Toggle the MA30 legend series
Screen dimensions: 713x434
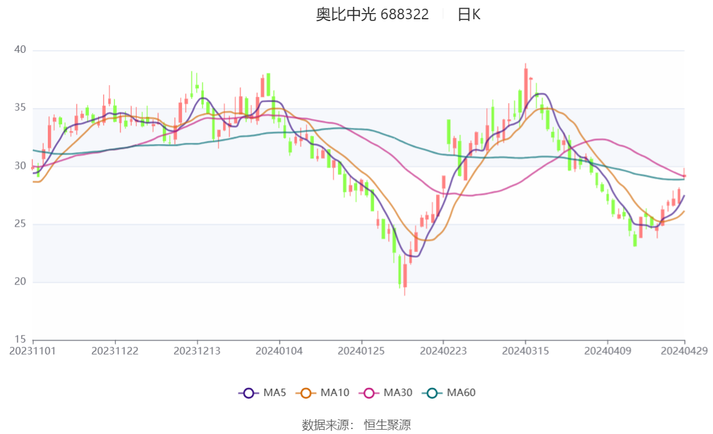tap(386, 392)
